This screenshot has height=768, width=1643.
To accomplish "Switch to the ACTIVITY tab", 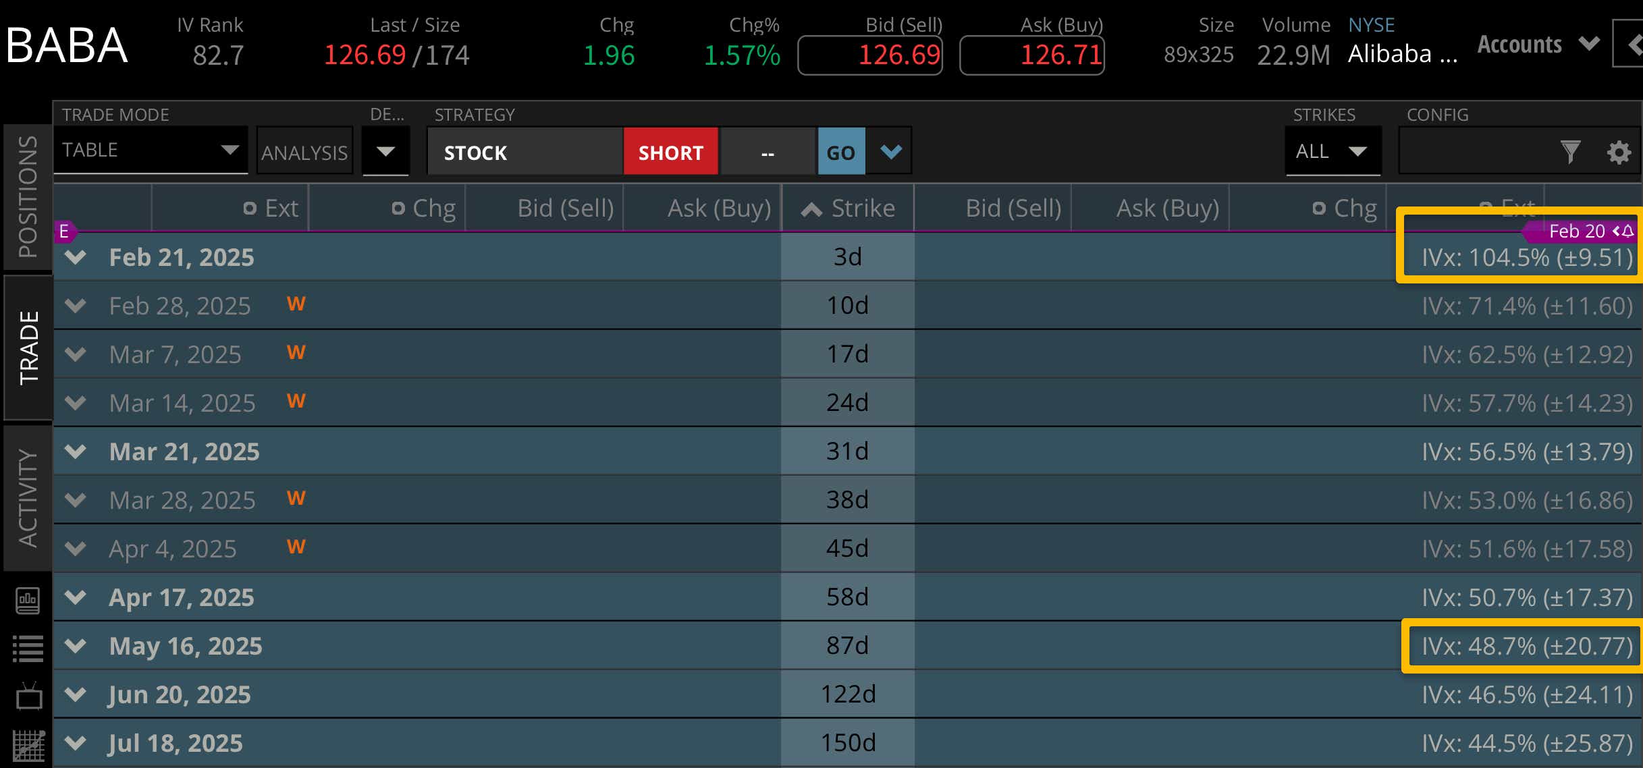I will coord(28,497).
